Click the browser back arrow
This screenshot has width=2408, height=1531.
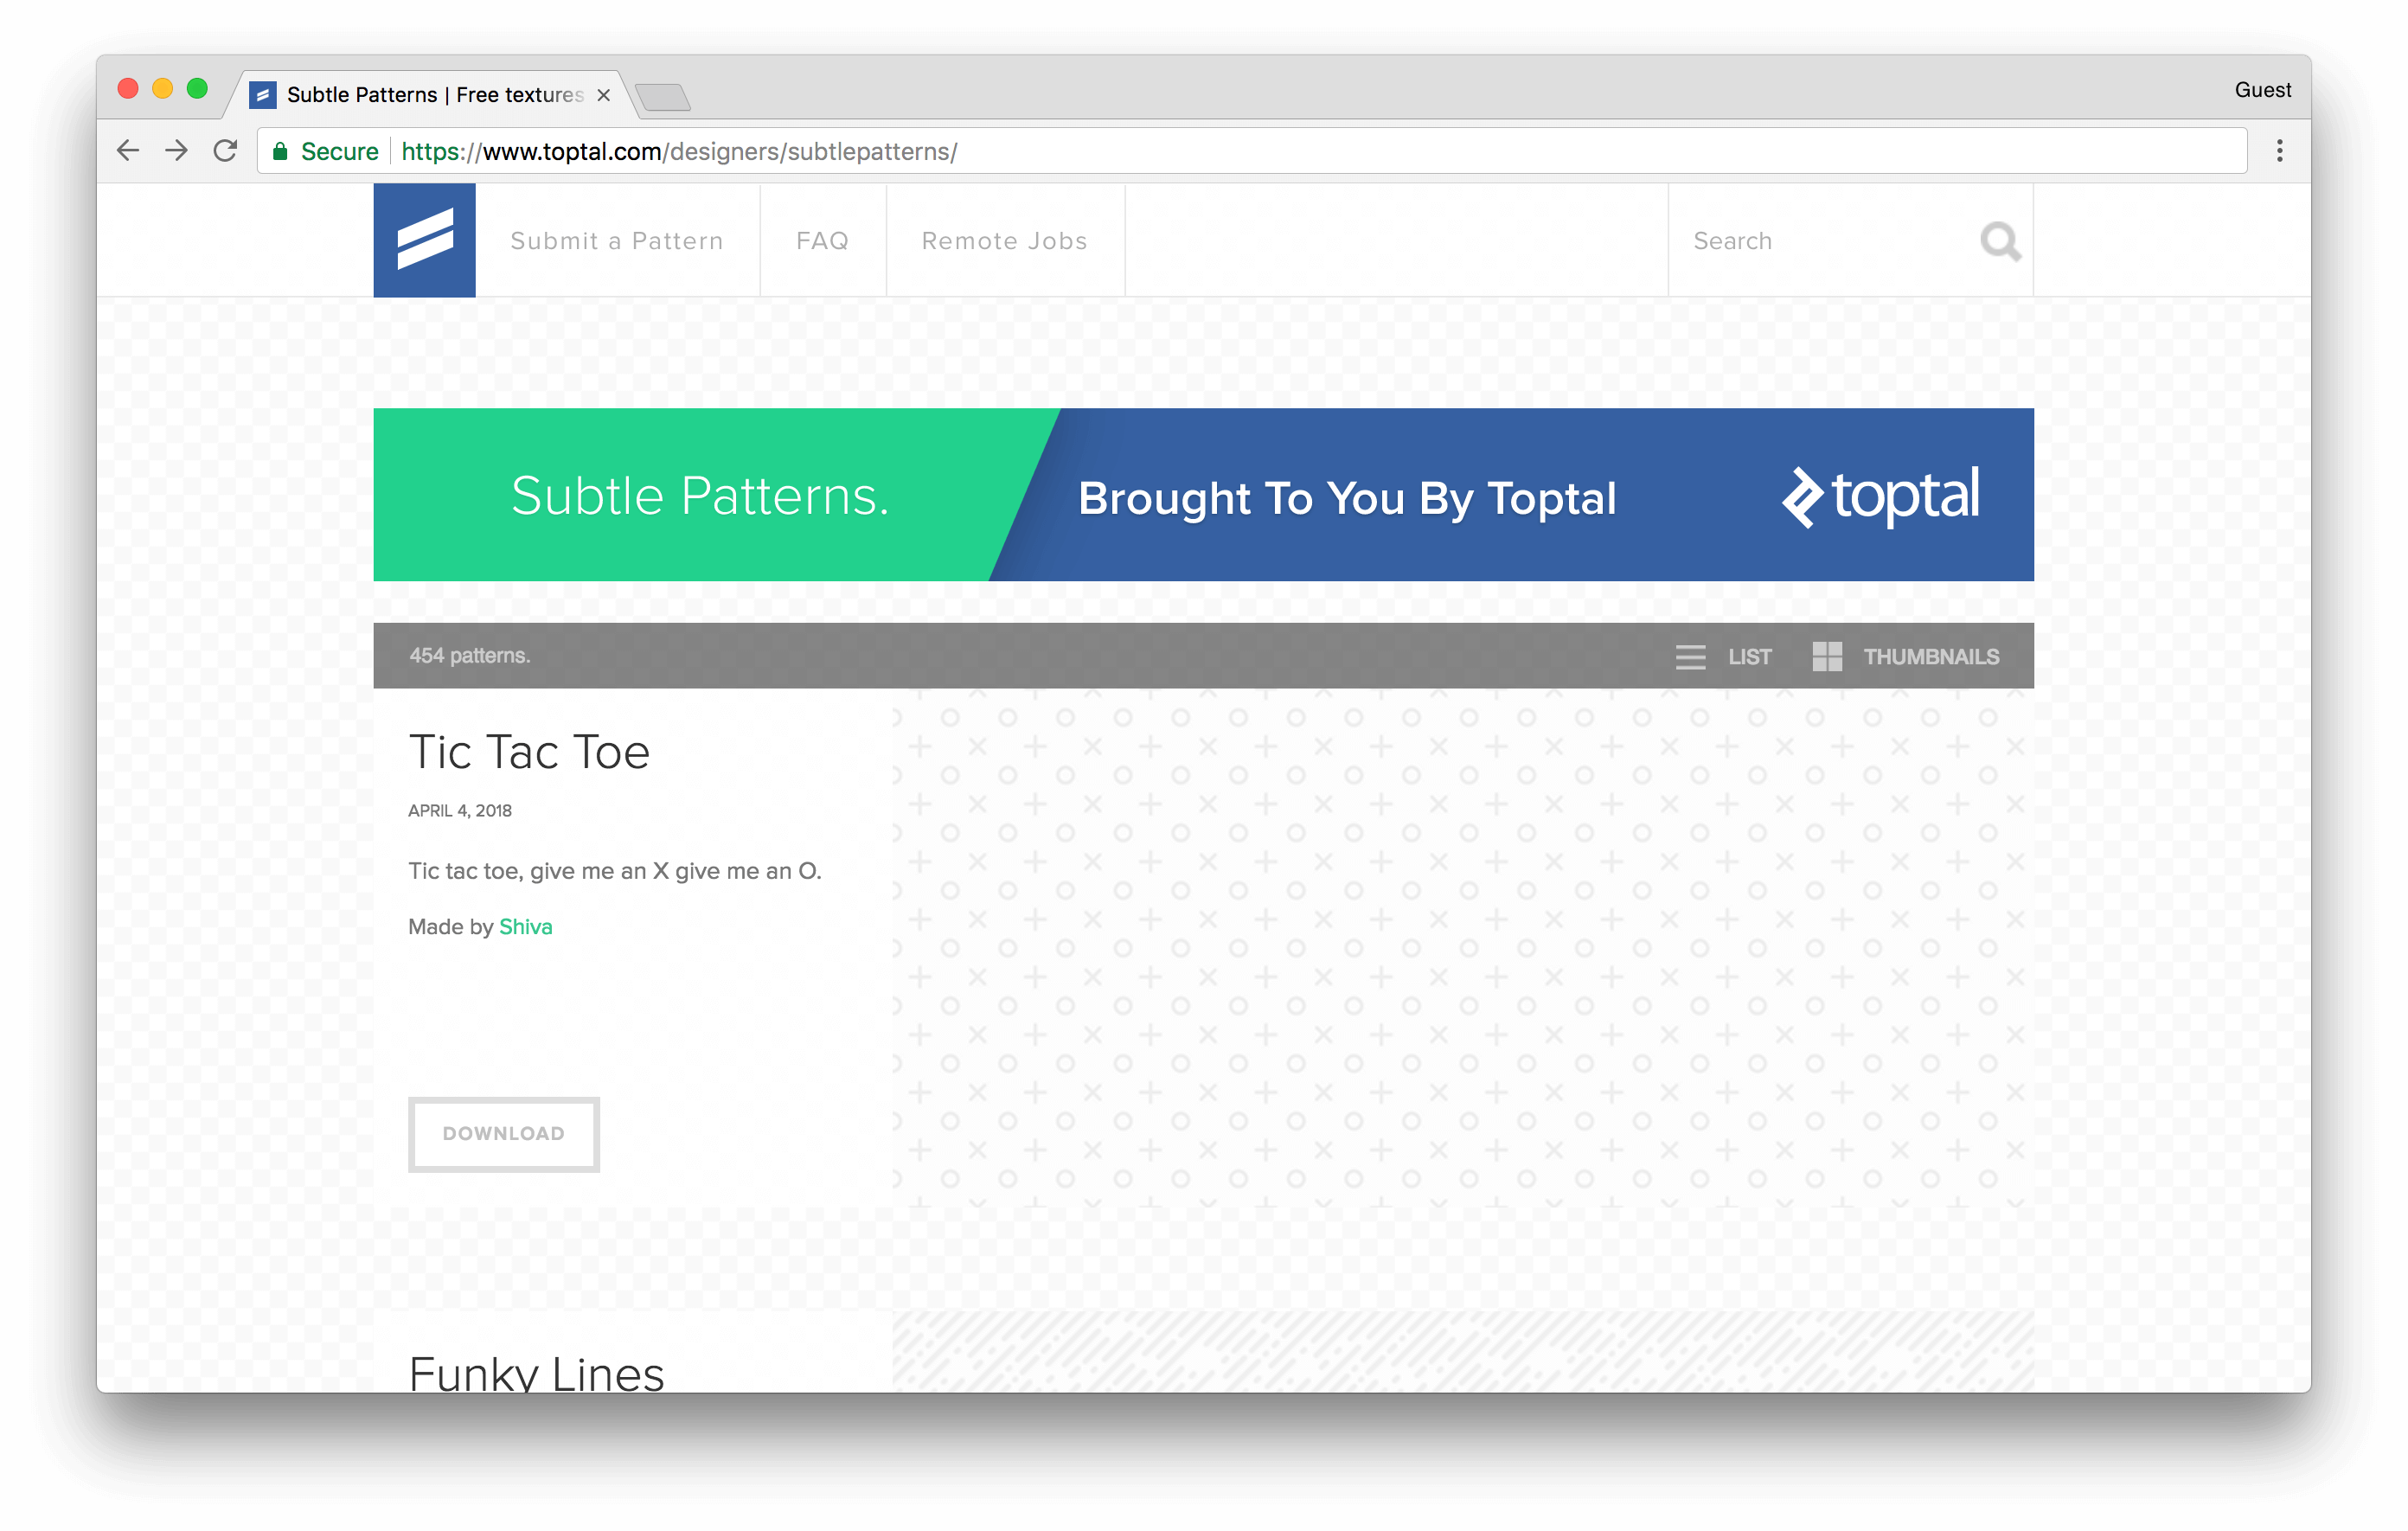tap(128, 151)
